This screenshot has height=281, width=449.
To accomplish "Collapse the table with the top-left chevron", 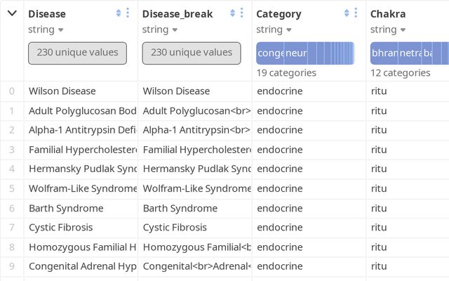I will [x=12, y=13].
